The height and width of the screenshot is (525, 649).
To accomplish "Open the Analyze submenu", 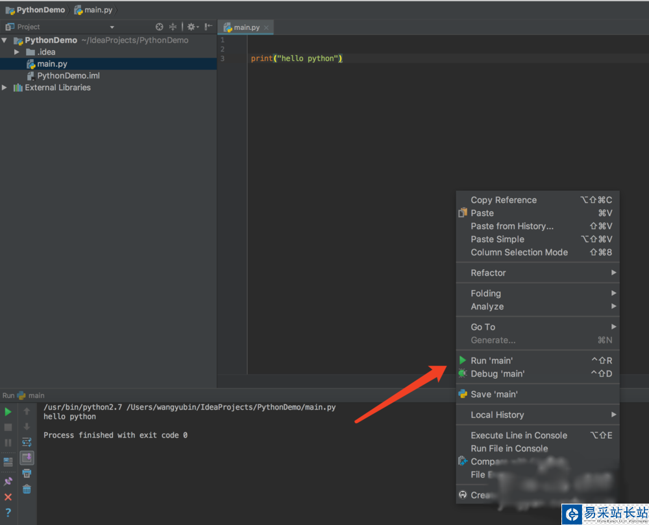I will coord(537,306).
